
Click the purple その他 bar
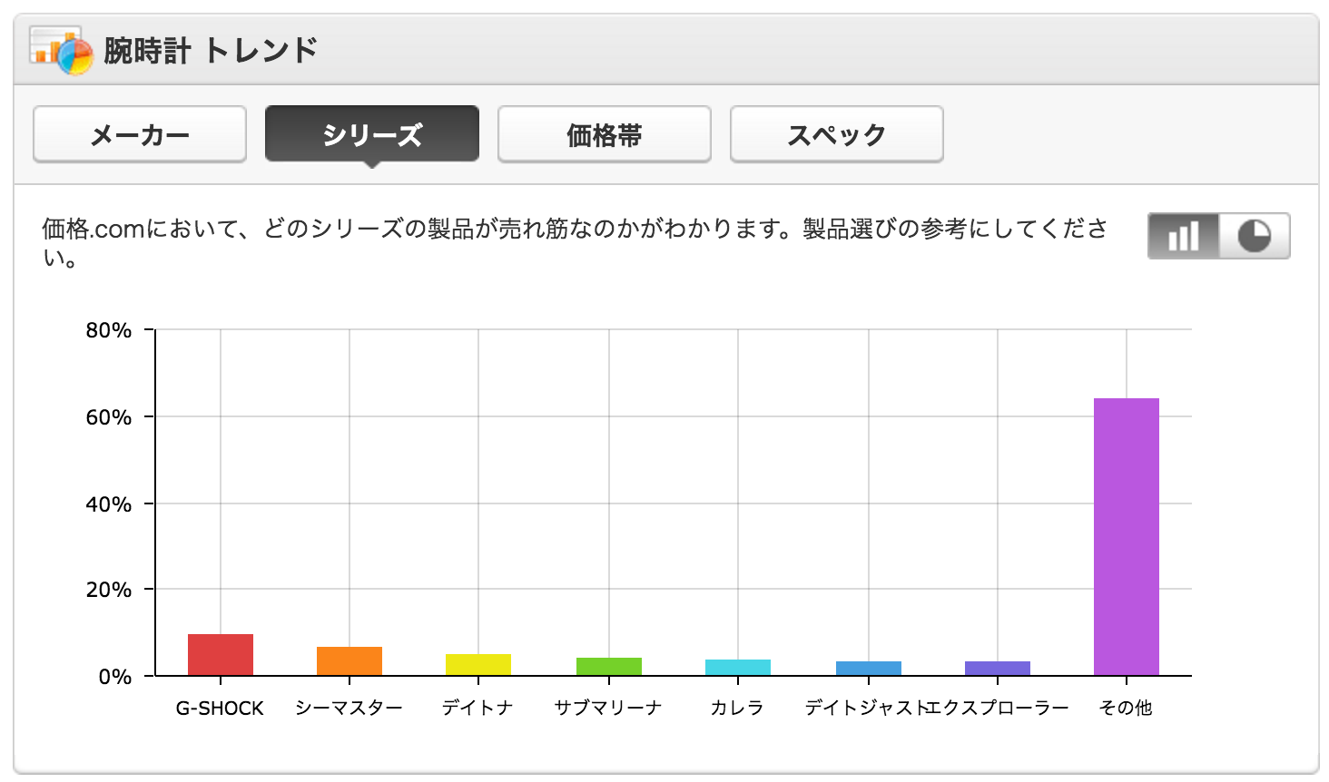pyautogui.click(x=1127, y=537)
